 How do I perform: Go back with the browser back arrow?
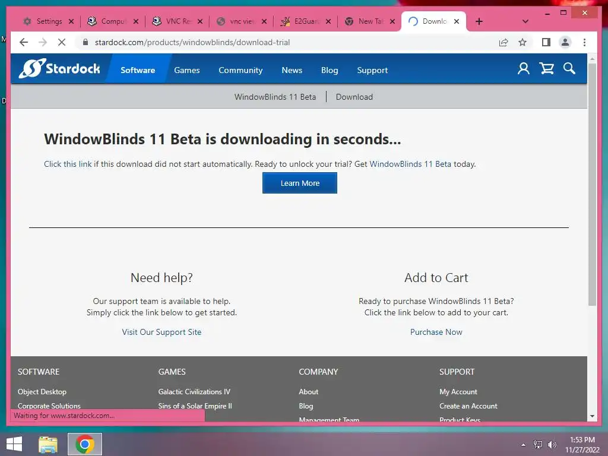pos(24,42)
